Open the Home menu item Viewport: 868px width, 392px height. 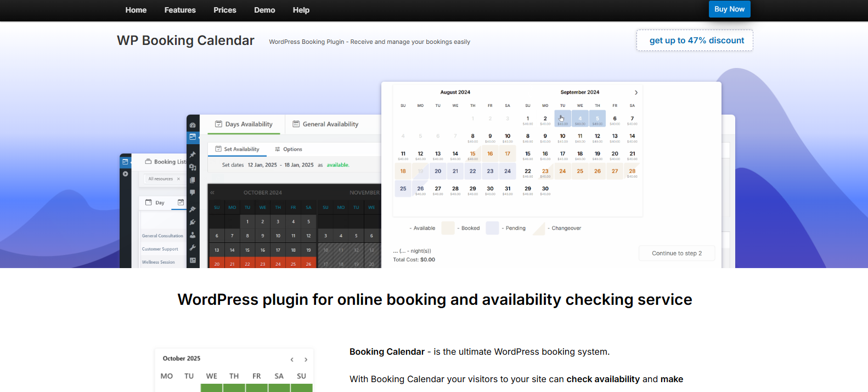point(136,10)
